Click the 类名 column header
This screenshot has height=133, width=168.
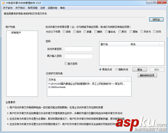144,44
